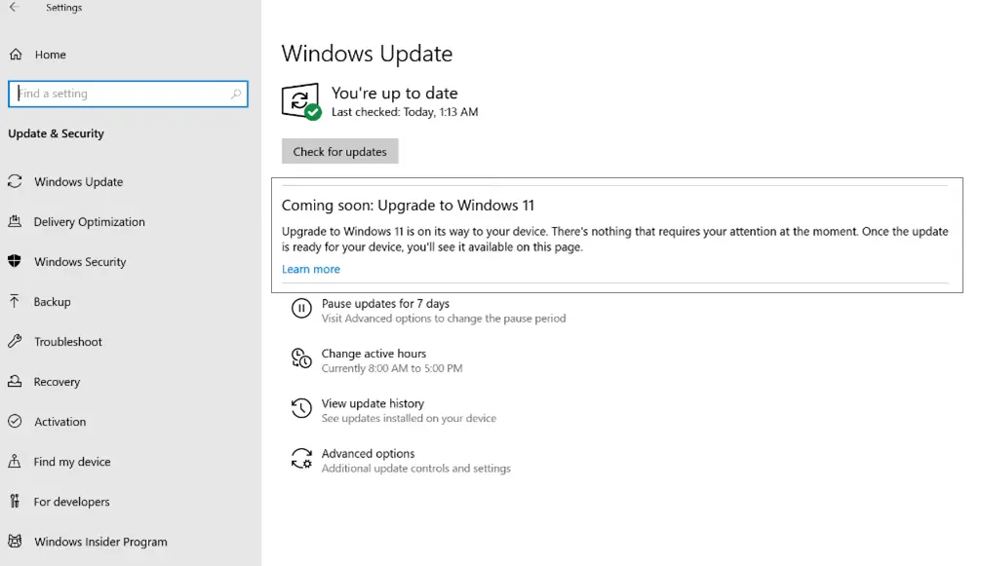Click the Find my device person icon
The image size is (981, 566).
pos(15,461)
